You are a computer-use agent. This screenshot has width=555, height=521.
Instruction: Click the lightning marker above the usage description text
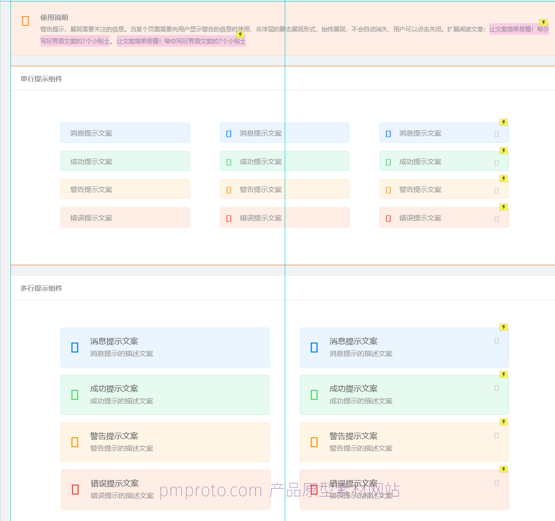241,34
